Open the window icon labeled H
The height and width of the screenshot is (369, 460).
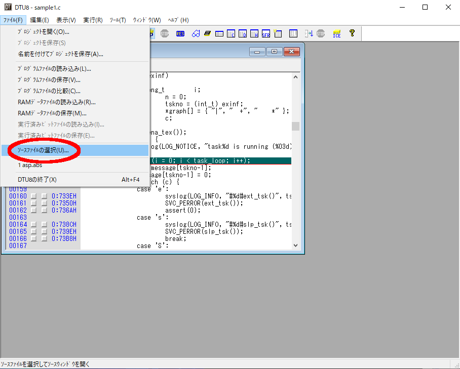[x=254, y=33]
